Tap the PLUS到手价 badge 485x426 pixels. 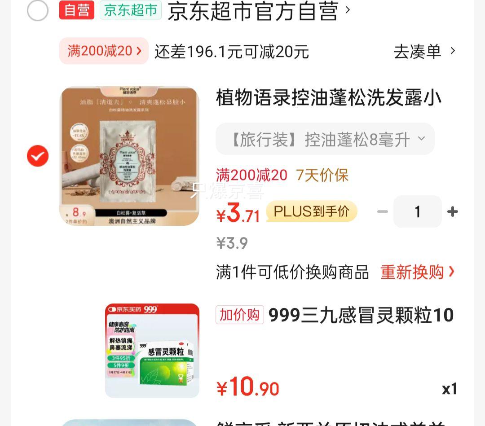tap(312, 211)
